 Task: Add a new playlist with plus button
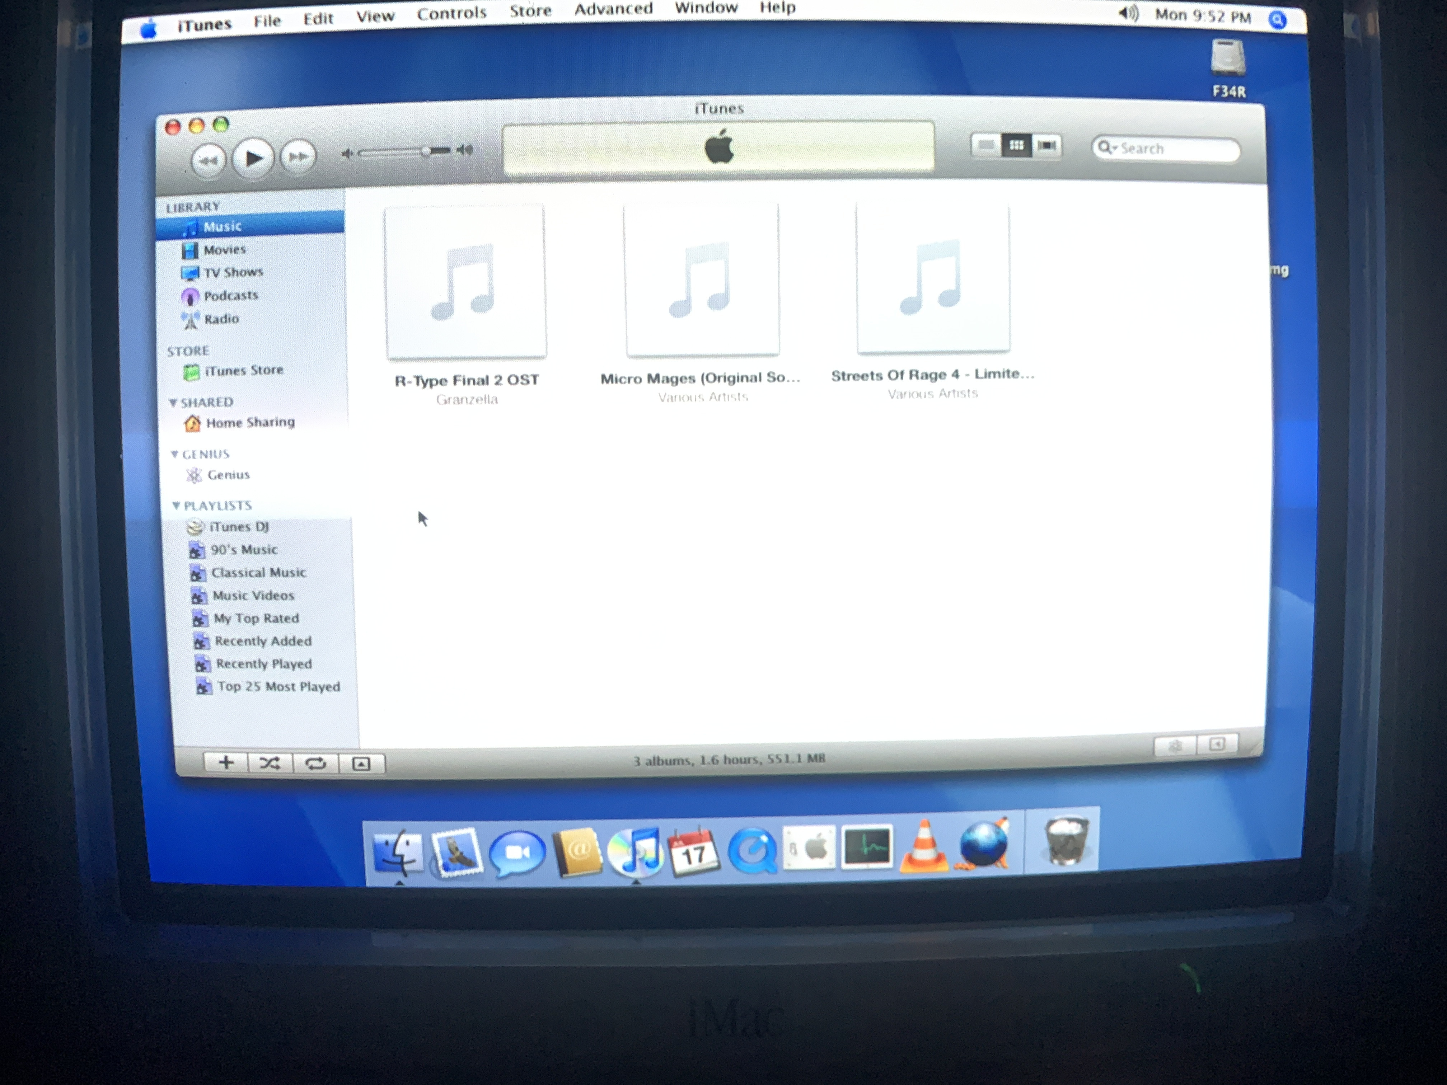(x=226, y=762)
